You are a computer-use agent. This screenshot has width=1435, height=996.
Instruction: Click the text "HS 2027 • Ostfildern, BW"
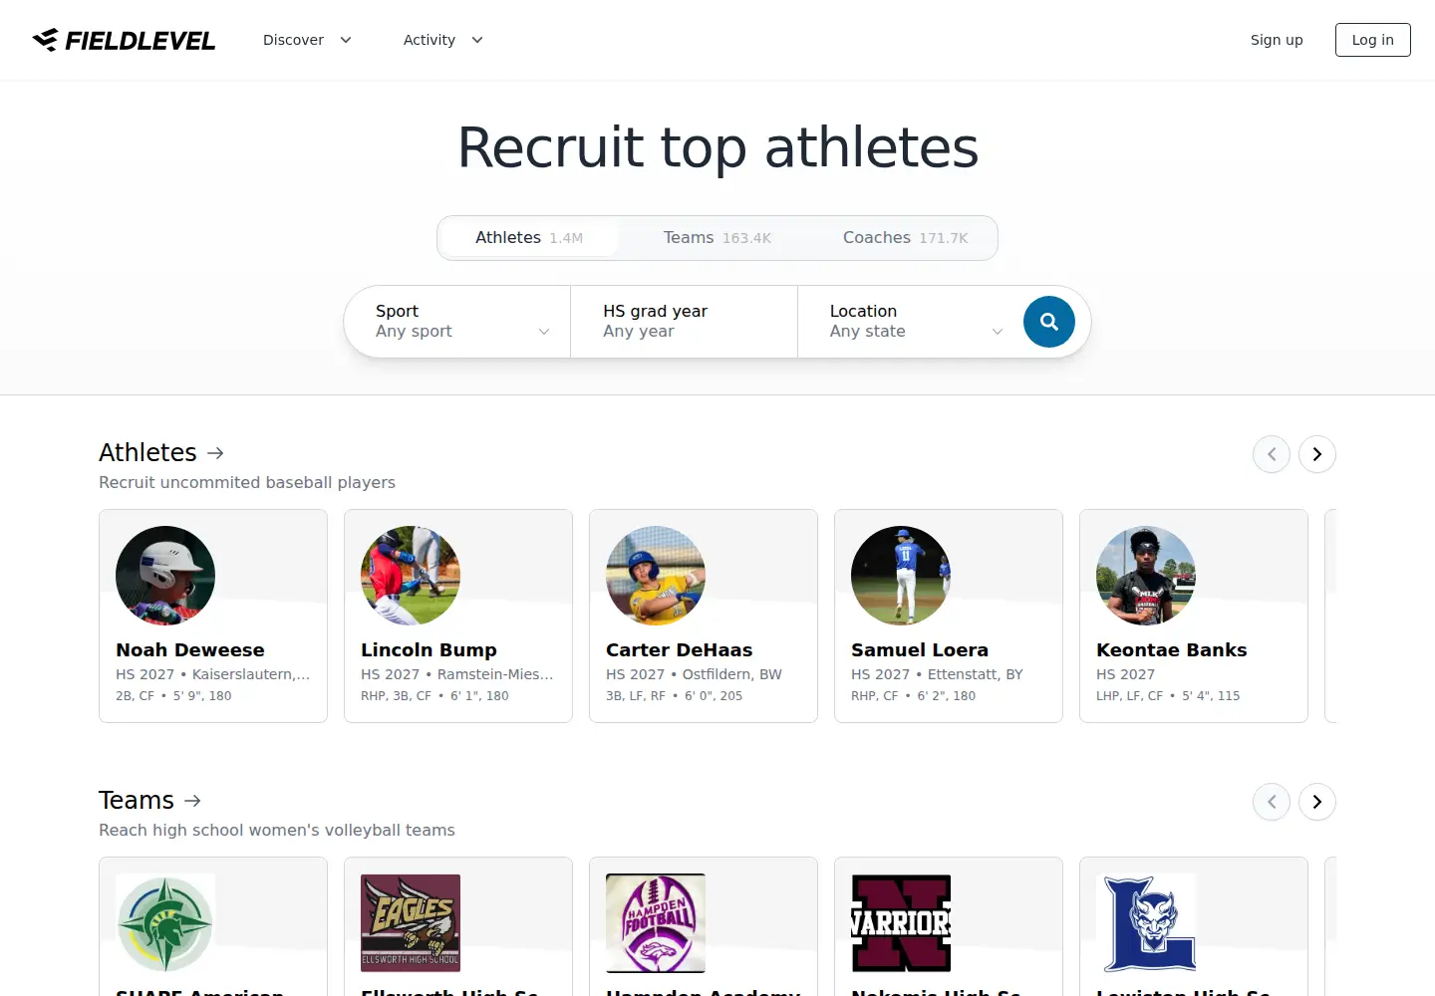click(x=694, y=674)
